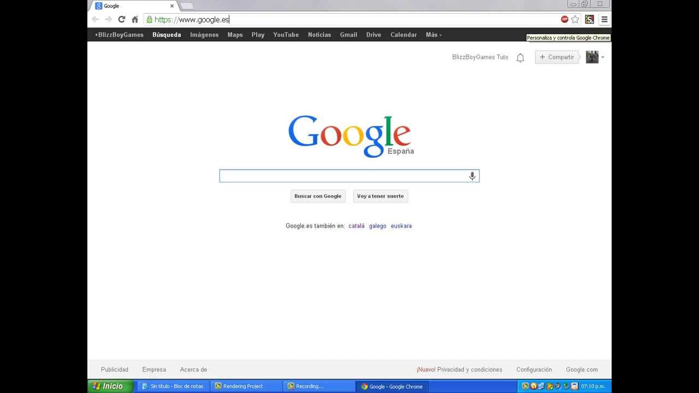Switch to Rendering Project taskbar item

click(x=246, y=386)
